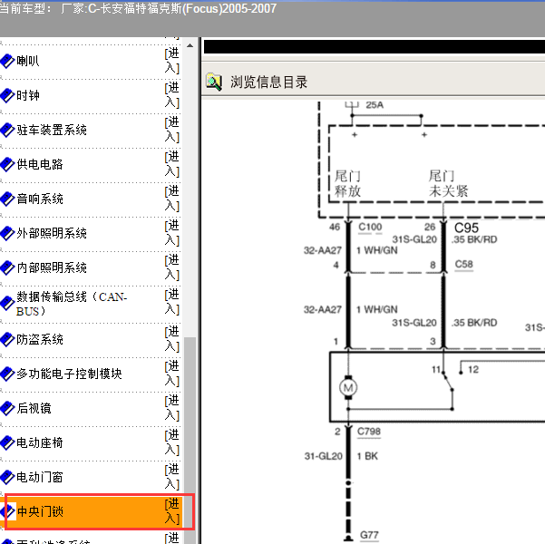Click the 浏览信息目录 heading link
Viewport: 545px width, 544px height.
pyautogui.click(x=268, y=83)
